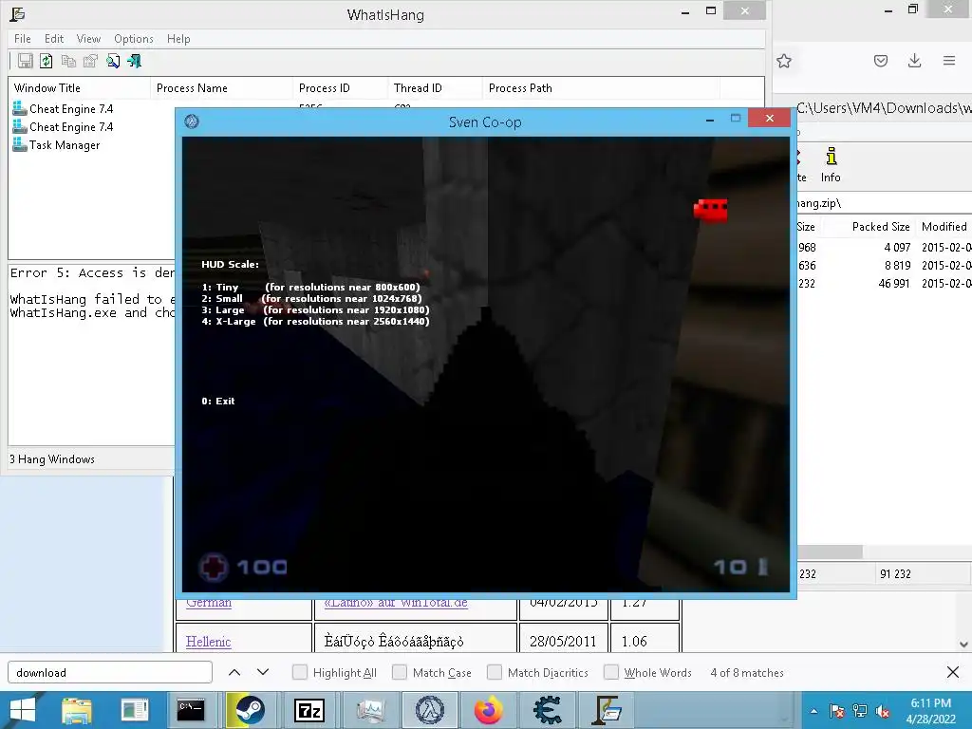Open the Windows Start button
Image resolution: width=972 pixels, height=729 pixels.
coord(23,710)
